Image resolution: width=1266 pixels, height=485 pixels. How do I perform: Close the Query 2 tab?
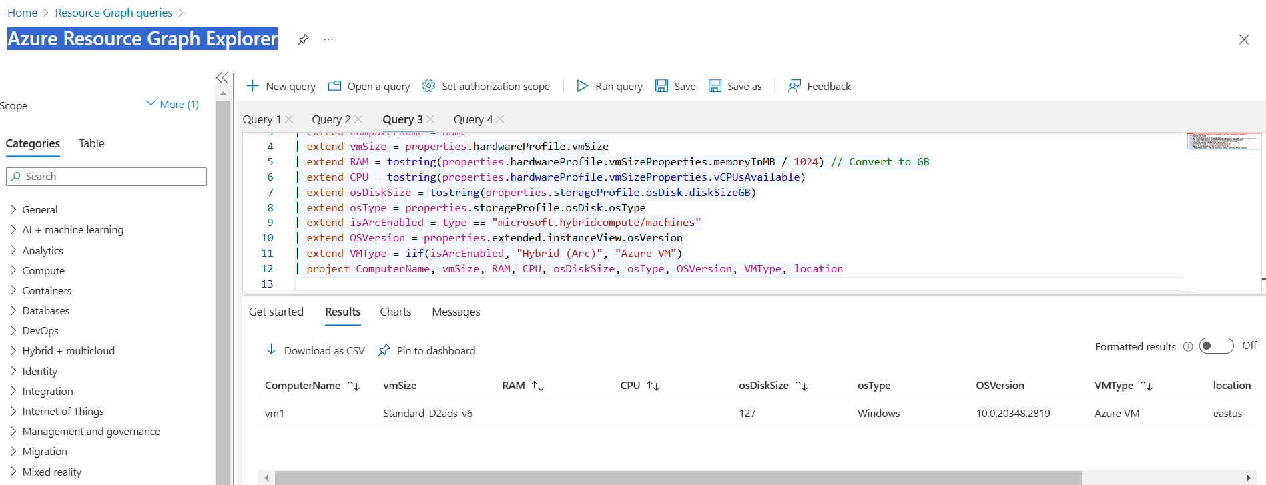point(358,119)
